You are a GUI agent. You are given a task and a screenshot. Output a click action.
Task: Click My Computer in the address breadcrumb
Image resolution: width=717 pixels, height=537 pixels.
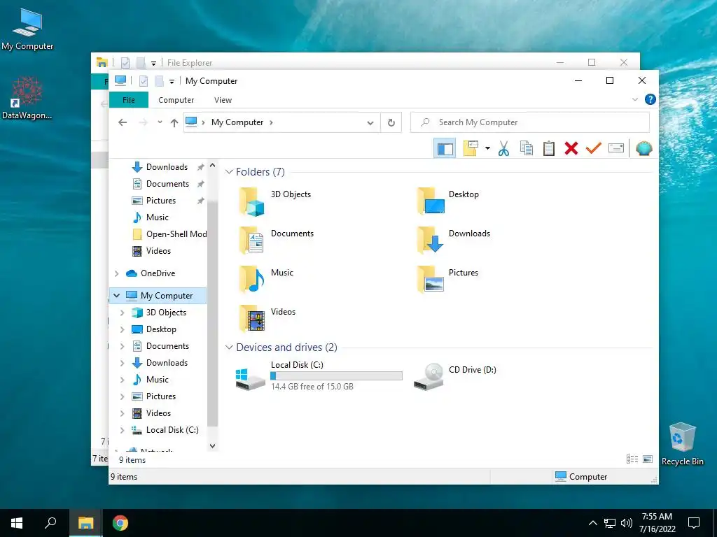pos(237,122)
